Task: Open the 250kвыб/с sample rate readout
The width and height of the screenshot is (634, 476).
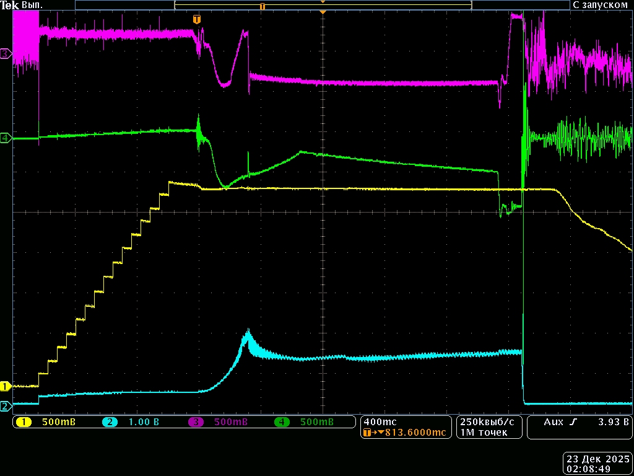Action: pos(489,421)
